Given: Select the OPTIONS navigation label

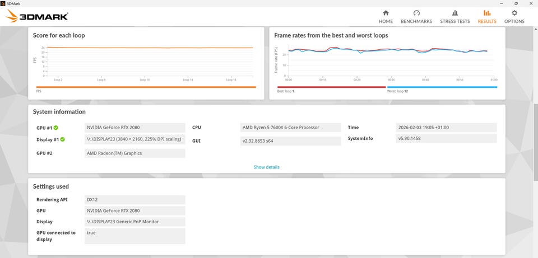Looking at the screenshot, I should point(514,21).
